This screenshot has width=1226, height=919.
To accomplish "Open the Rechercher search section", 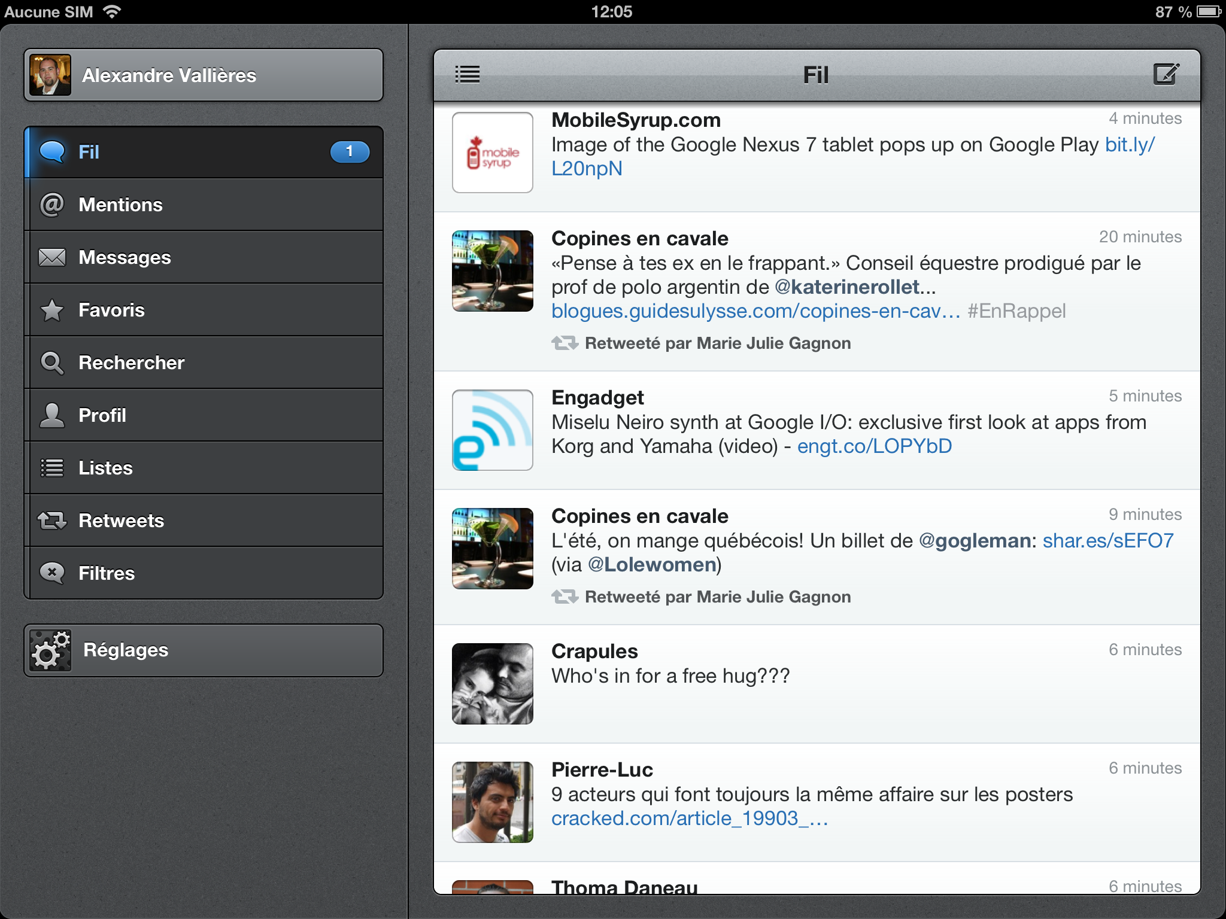I will pos(204,363).
